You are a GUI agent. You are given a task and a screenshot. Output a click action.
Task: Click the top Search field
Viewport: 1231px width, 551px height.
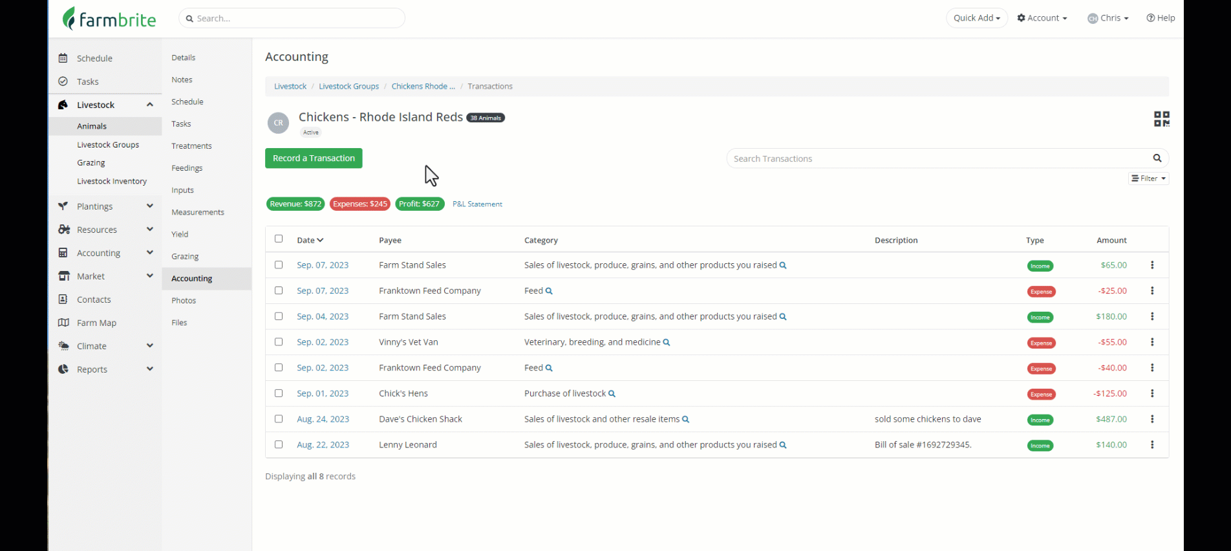[292, 18]
